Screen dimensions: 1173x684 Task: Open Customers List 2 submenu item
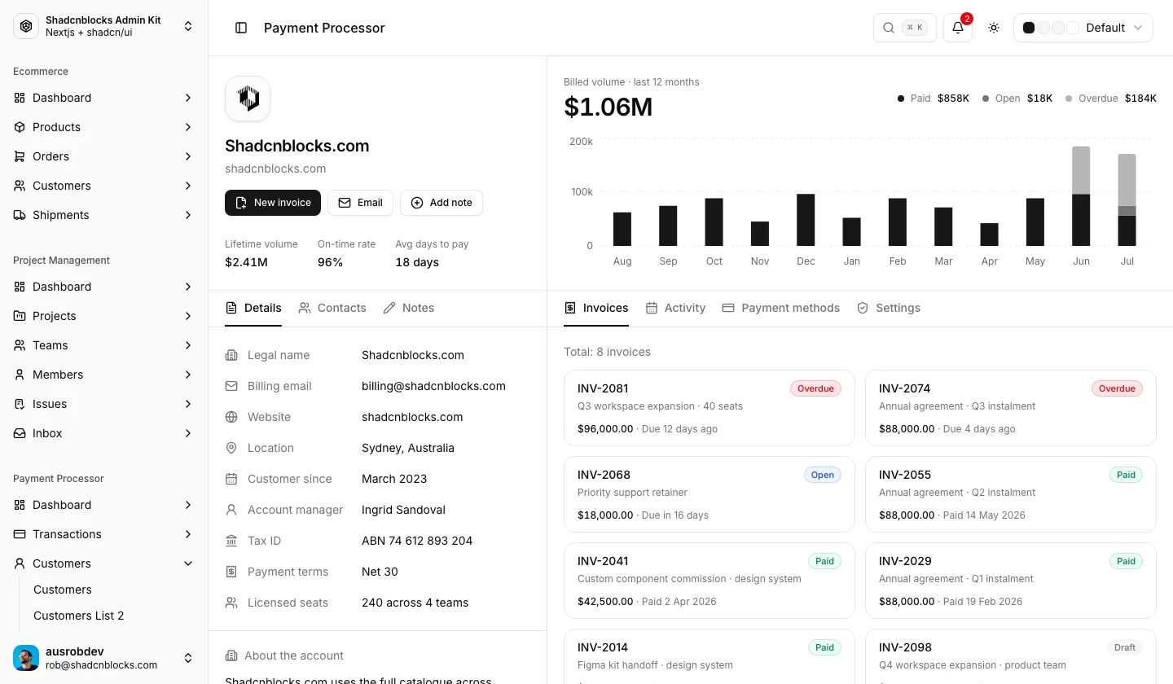(x=111, y=616)
